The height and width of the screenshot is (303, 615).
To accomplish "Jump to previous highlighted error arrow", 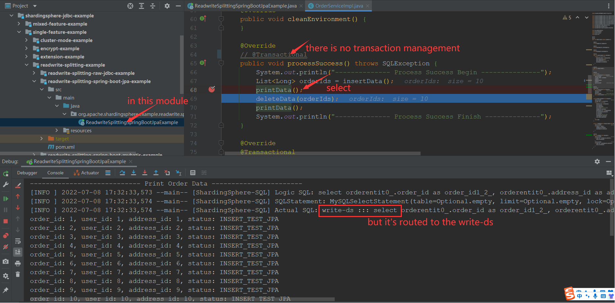I will (x=577, y=17).
